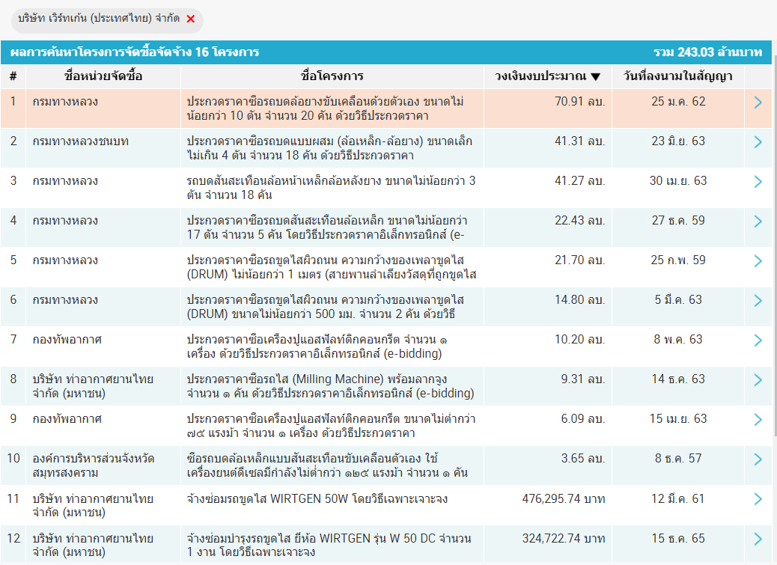Select the row 6 project with 14.80 ลบ.

point(331,307)
